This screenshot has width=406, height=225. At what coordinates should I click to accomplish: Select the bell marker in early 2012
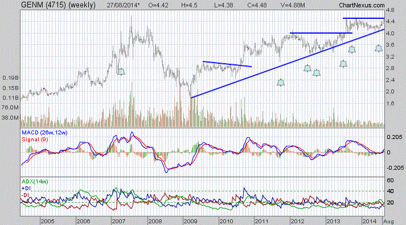(x=307, y=68)
